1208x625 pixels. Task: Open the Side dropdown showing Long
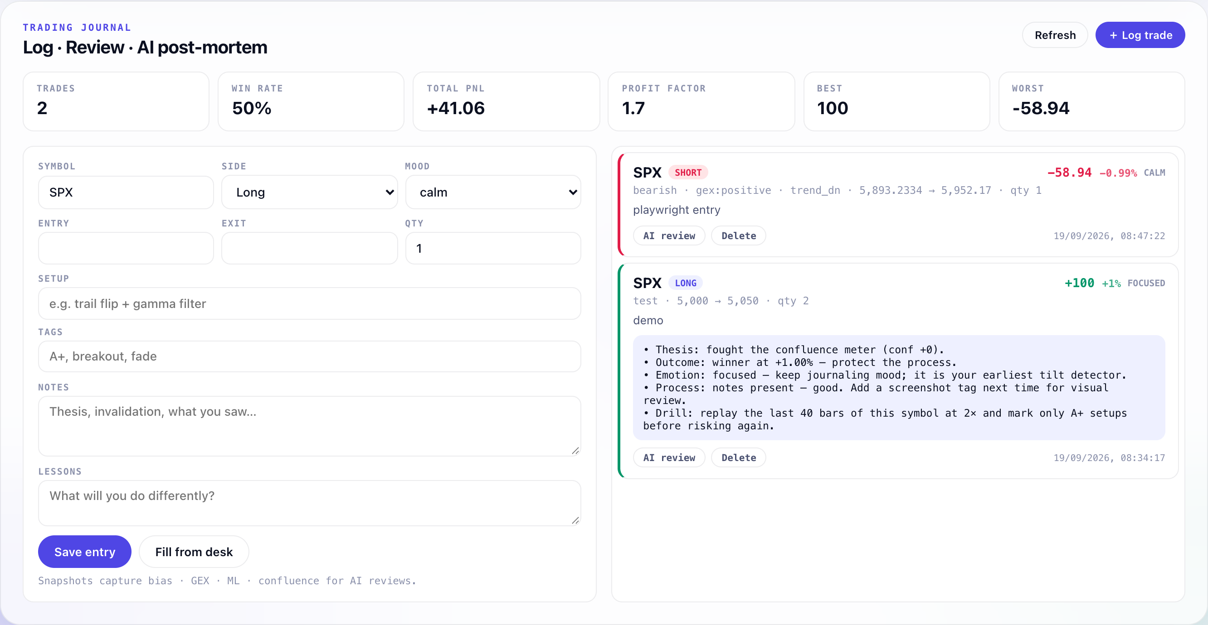pyautogui.click(x=310, y=192)
